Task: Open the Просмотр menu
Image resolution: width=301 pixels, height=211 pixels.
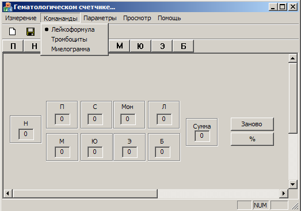Action: tap(137, 18)
